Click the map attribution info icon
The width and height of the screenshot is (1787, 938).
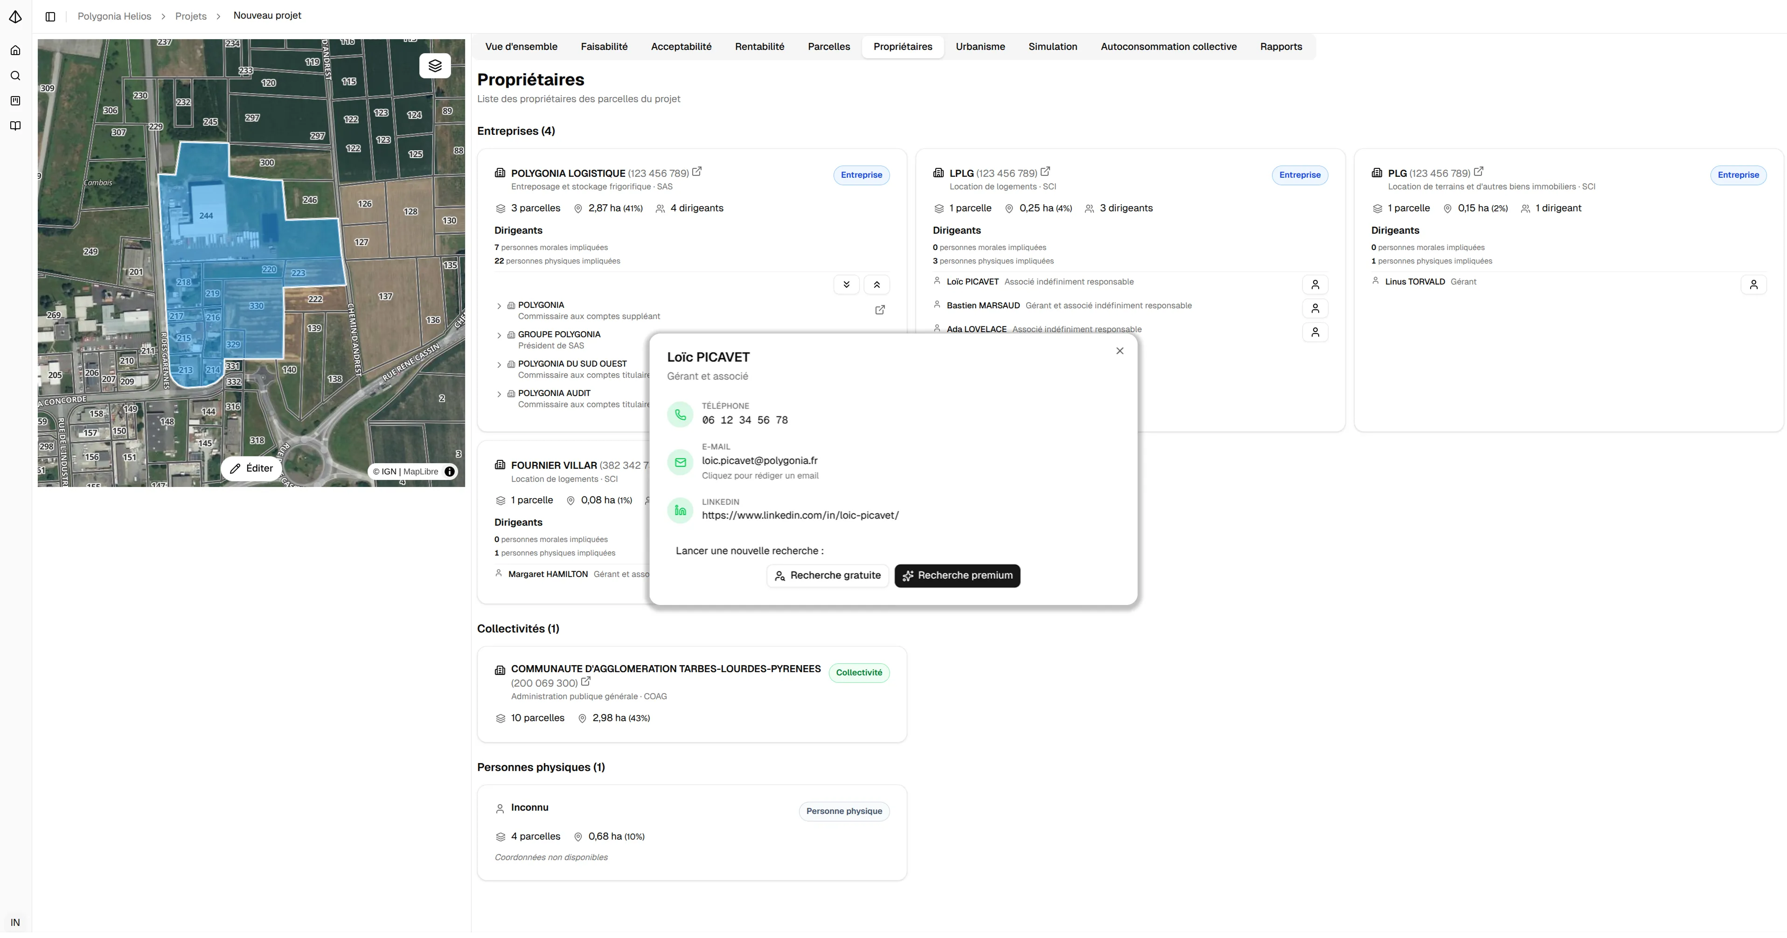click(450, 472)
